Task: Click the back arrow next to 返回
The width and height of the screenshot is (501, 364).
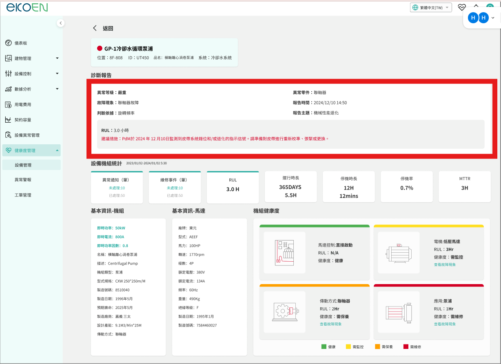Action: point(95,28)
